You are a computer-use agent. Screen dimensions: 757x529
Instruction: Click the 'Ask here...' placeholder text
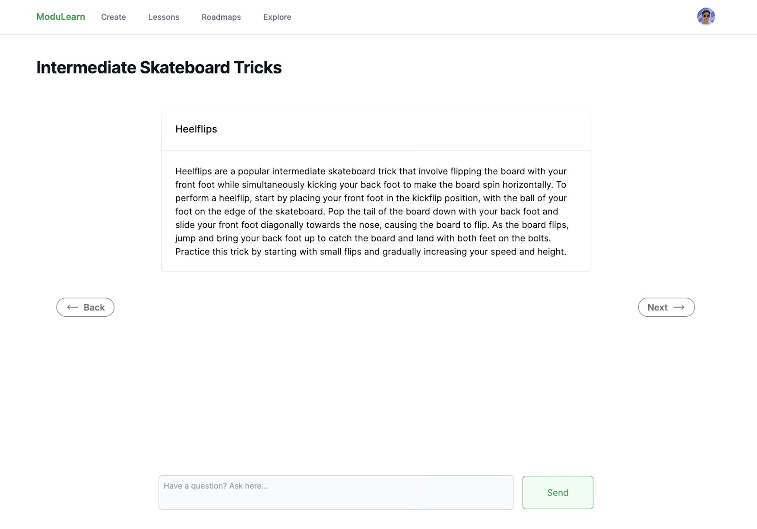tap(248, 486)
